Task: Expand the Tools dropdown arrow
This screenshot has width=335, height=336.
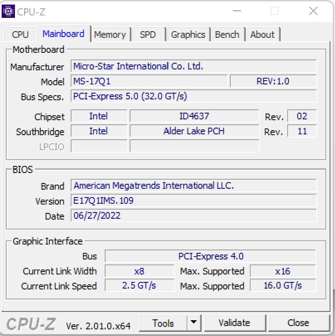Action: click(x=194, y=323)
